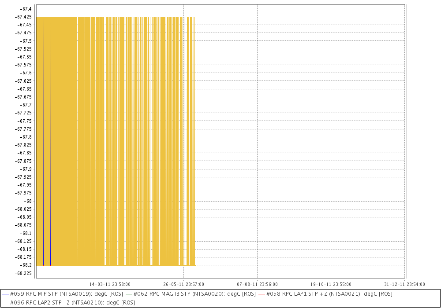
Task: Click y-axis value -67.95
Action: coord(24,185)
